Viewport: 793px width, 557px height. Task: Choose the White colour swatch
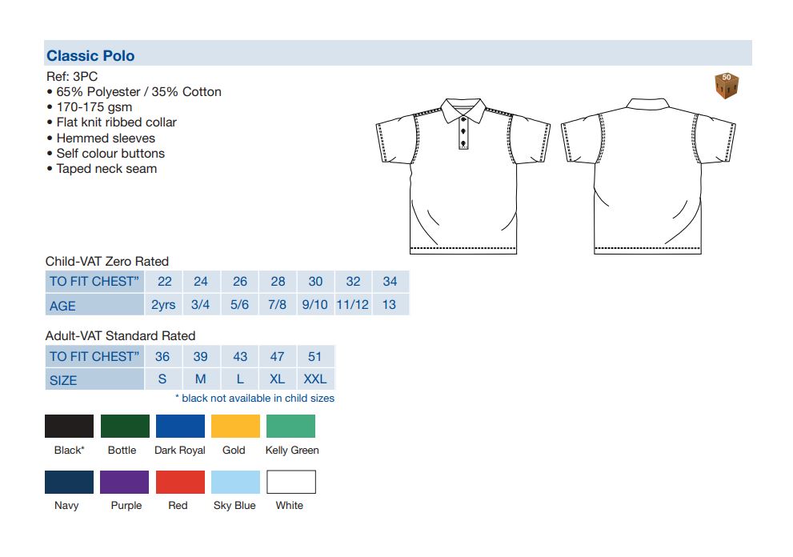(290, 482)
